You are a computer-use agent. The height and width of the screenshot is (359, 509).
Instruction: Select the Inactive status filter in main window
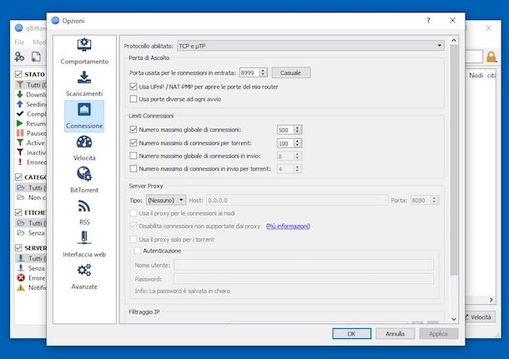point(32,152)
